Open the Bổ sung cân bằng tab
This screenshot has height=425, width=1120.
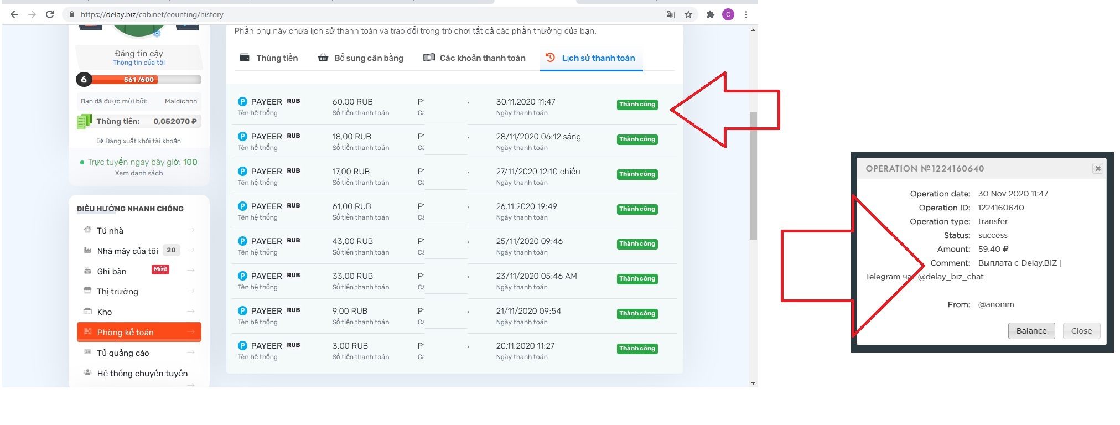pos(361,58)
